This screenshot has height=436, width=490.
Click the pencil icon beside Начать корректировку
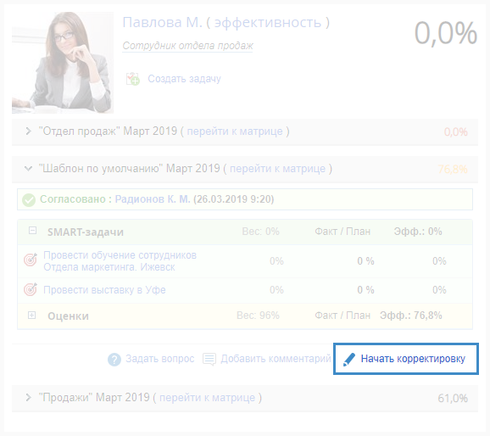(x=349, y=360)
